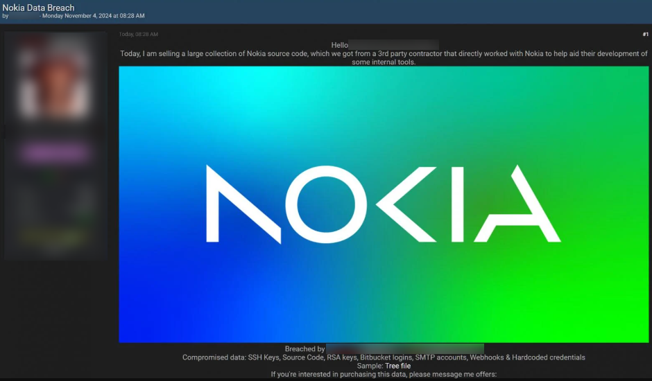The image size is (652, 381).
Task: Click the redacted name after "Breached by"
Action: [404, 349]
